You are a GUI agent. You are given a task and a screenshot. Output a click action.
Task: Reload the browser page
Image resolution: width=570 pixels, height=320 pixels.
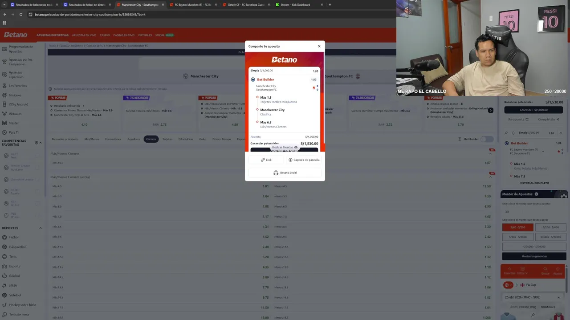click(21, 14)
